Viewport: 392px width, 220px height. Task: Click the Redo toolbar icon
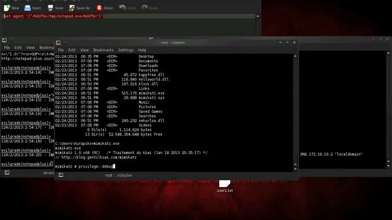pyautogui.click(x=145, y=7)
